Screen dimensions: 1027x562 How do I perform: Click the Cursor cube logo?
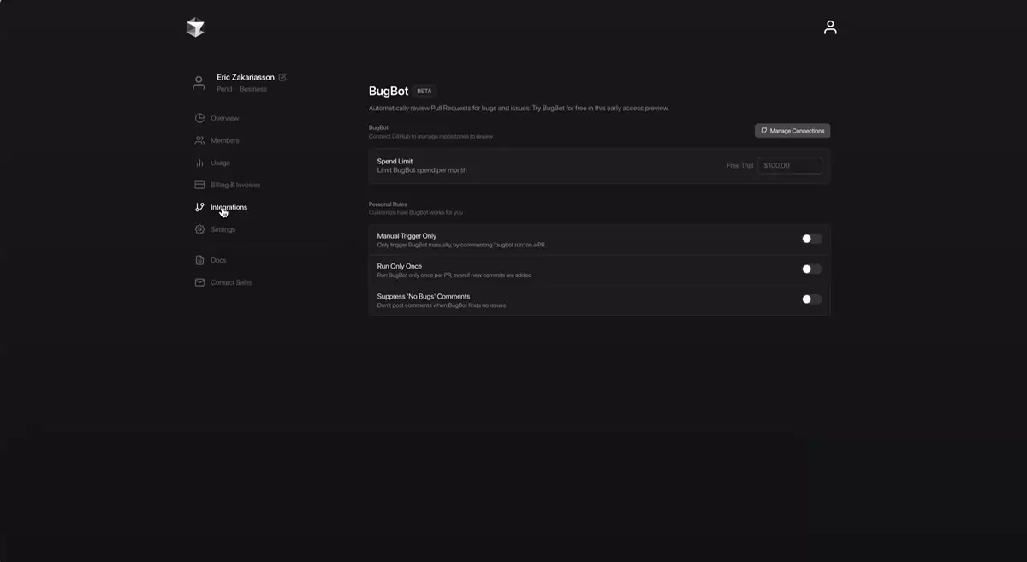pyautogui.click(x=195, y=27)
